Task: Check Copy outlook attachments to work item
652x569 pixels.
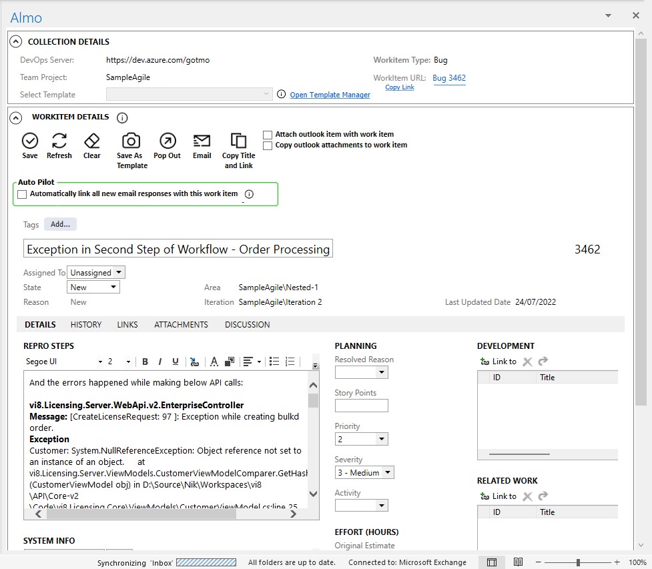Action: pyautogui.click(x=268, y=145)
